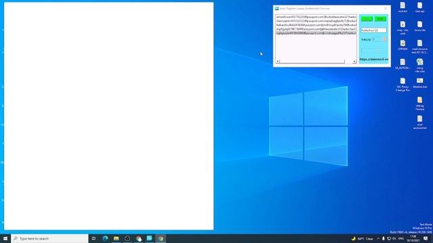Decrease the thread count spinner

tap(384, 40)
